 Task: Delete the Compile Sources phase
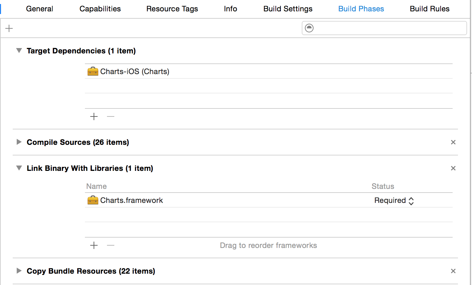453,142
